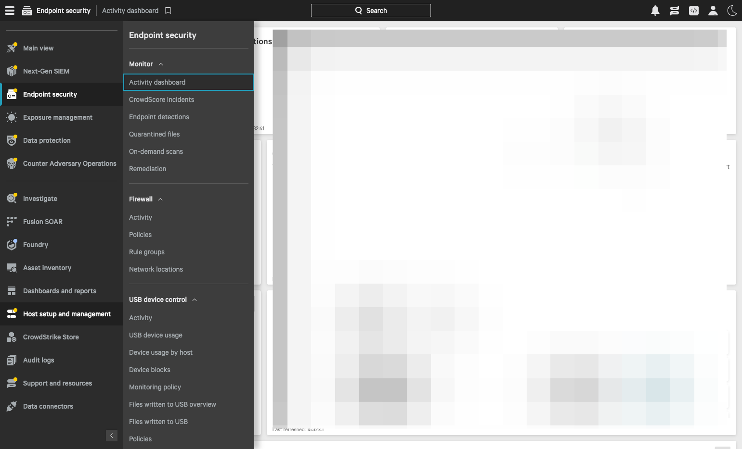742x449 pixels.
Task: Click the Search field in the header
Action: coord(371,11)
